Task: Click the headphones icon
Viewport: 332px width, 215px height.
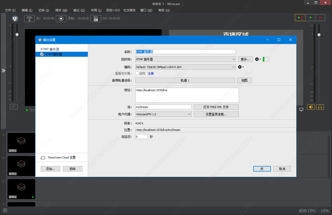Action: (x=320, y=107)
